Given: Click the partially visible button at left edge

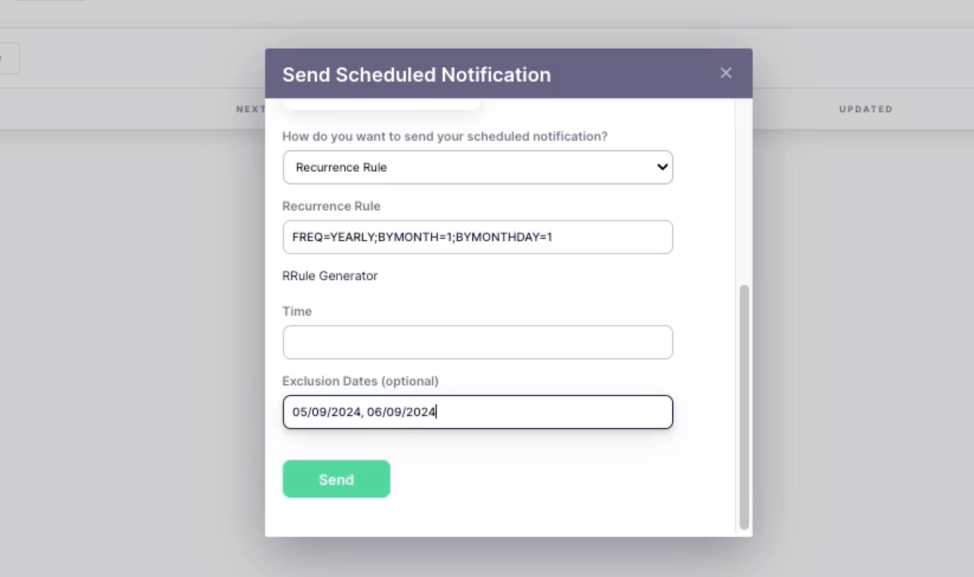Looking at the screenshot, I should click(x=8, y=59).
